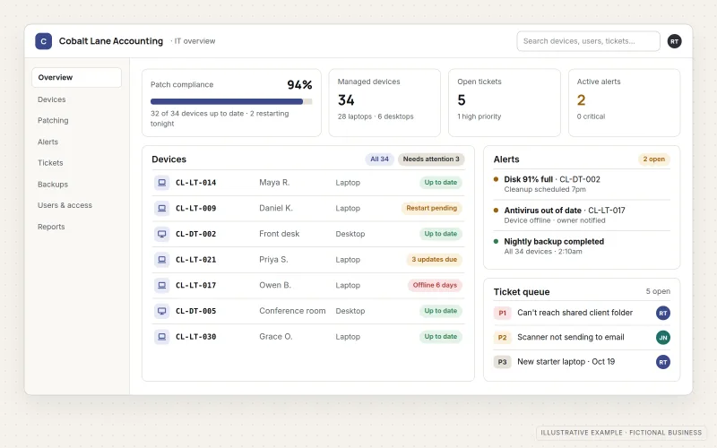
Task: Click the 2 open alerts badge
Action: pos(654,159)
